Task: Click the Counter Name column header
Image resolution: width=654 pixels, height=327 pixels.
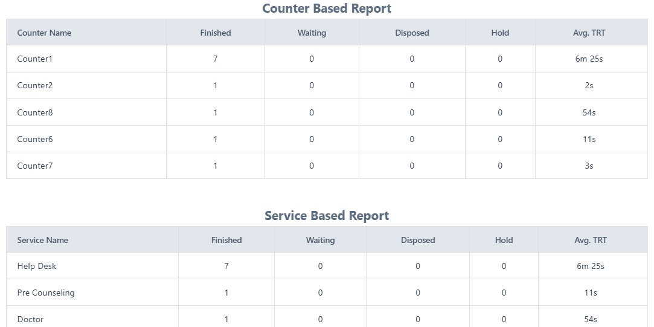Action: pos(44,33)
